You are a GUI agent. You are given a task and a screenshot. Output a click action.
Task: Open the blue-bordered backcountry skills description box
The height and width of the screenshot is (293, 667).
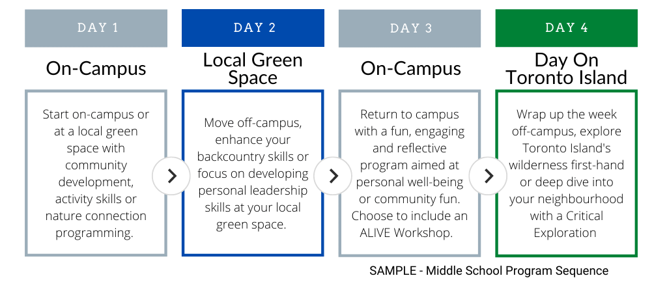(x=253, y=173)
